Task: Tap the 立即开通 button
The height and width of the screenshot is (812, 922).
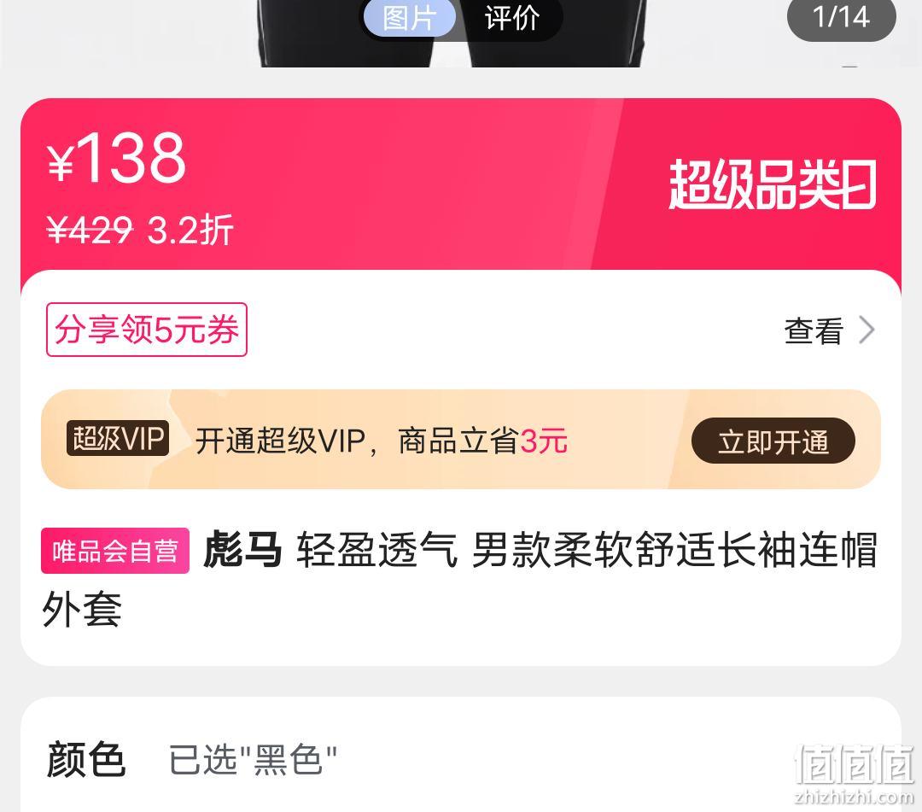Action: click(x=773, y=441)
